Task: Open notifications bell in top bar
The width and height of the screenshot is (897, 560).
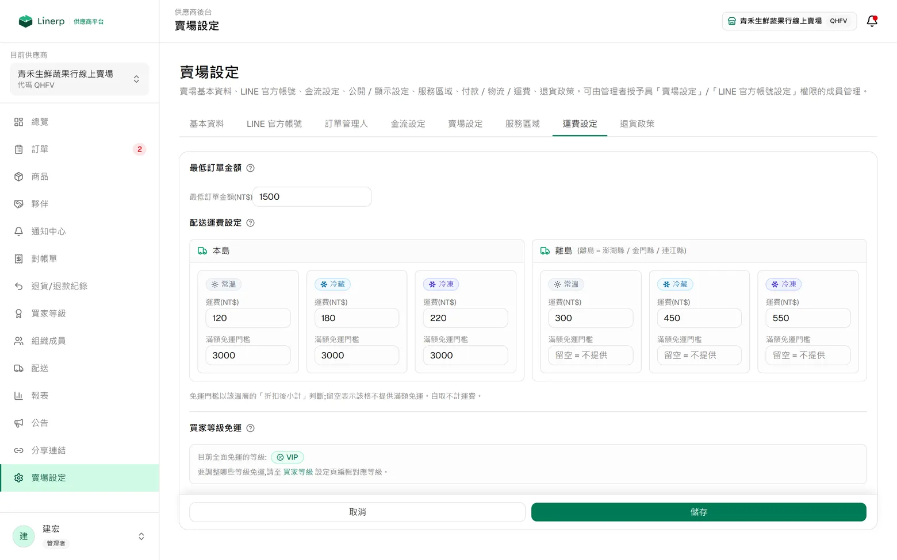Action: pos(872,21)
